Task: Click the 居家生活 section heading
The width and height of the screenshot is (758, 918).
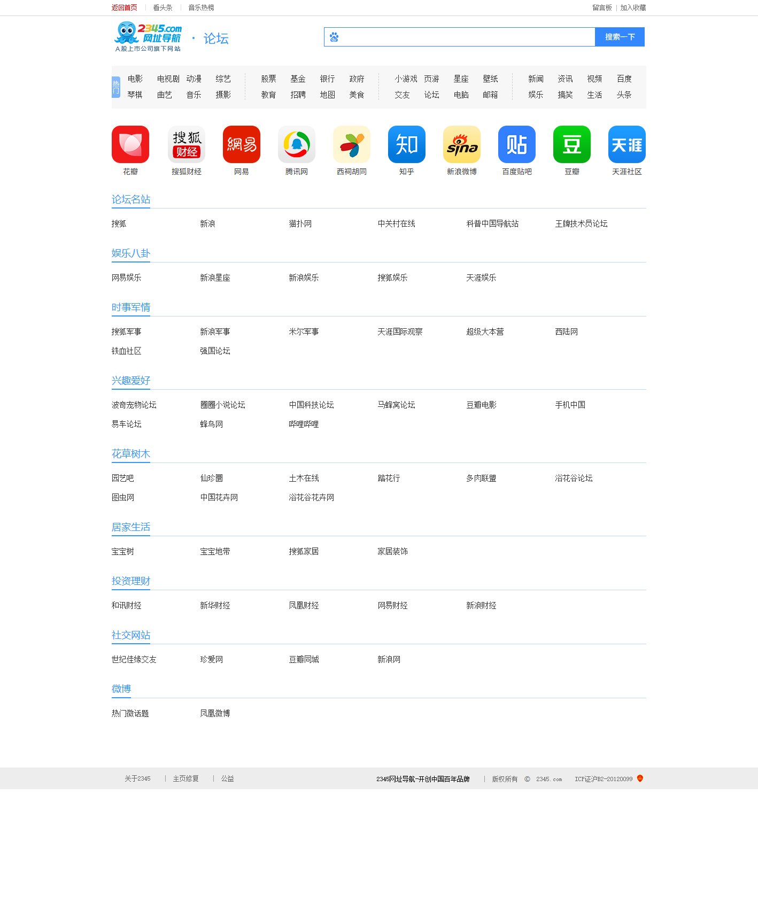Action: pos(131,527)
